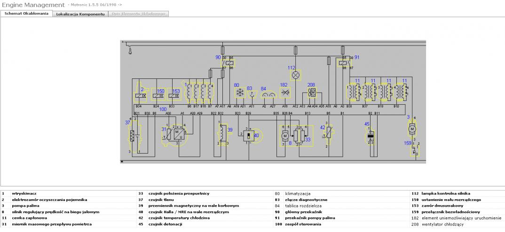The image size is (505, 232).
Task: Click cooling fan symbol 208
Action: (x=311, y=93)
